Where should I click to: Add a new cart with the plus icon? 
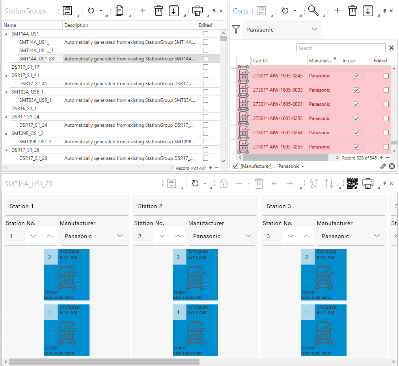click(x=337, y=11)
